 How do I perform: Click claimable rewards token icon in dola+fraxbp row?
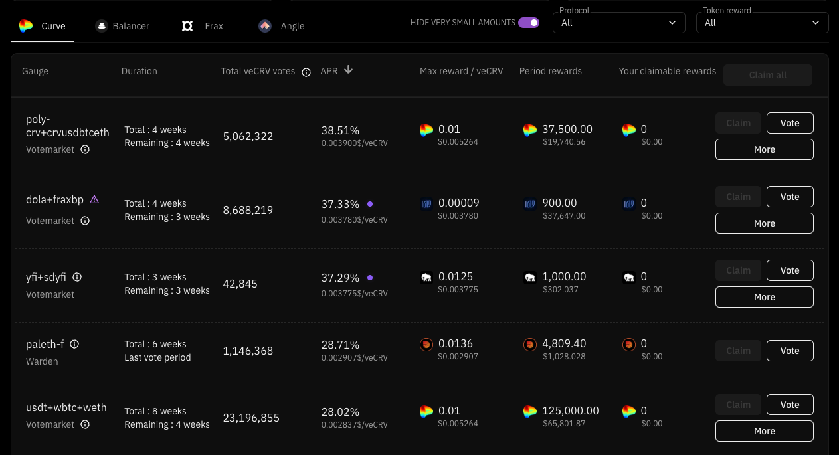(x=629, y=204)
